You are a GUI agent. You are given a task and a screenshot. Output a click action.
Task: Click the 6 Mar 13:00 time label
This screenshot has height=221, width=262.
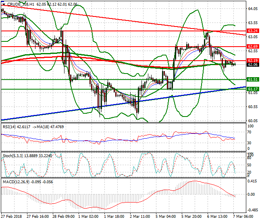tap(217, 217)
